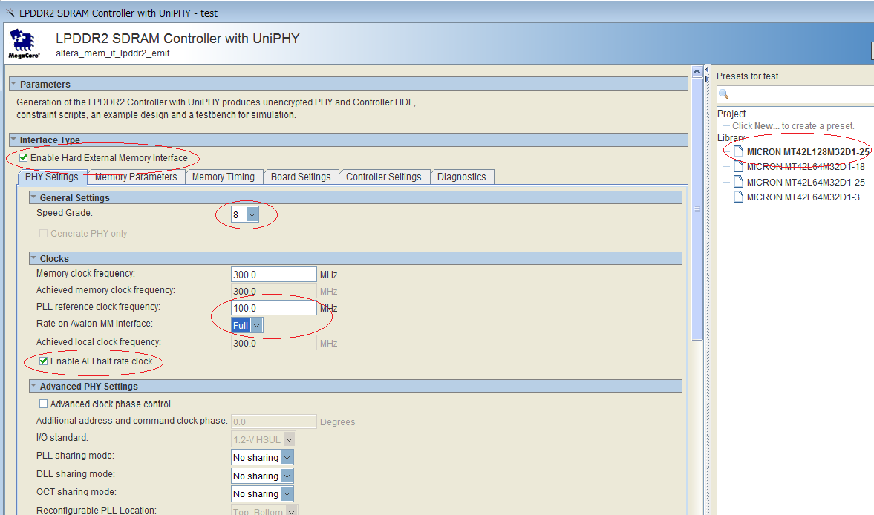Check the Generate PHY only checkbox
The image size is (874, 515).
tap(44, 233)
